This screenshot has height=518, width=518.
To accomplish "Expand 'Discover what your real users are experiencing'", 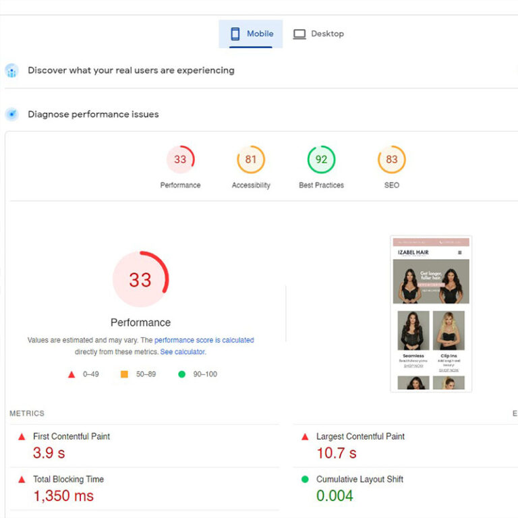I will tap(131, 70).
